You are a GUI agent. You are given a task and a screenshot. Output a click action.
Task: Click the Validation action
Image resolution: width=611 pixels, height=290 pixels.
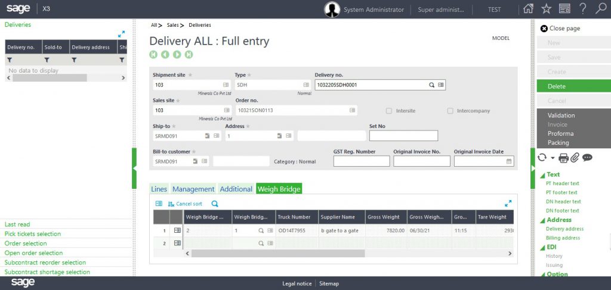(x=561, y=116)
